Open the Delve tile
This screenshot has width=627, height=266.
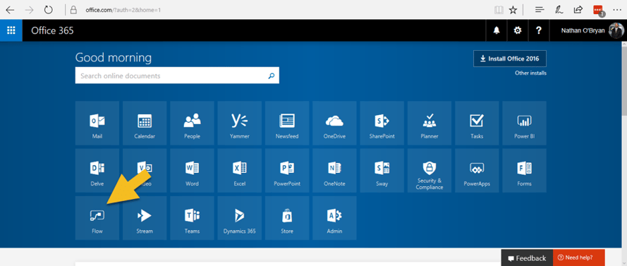click(x=97, y=171)
